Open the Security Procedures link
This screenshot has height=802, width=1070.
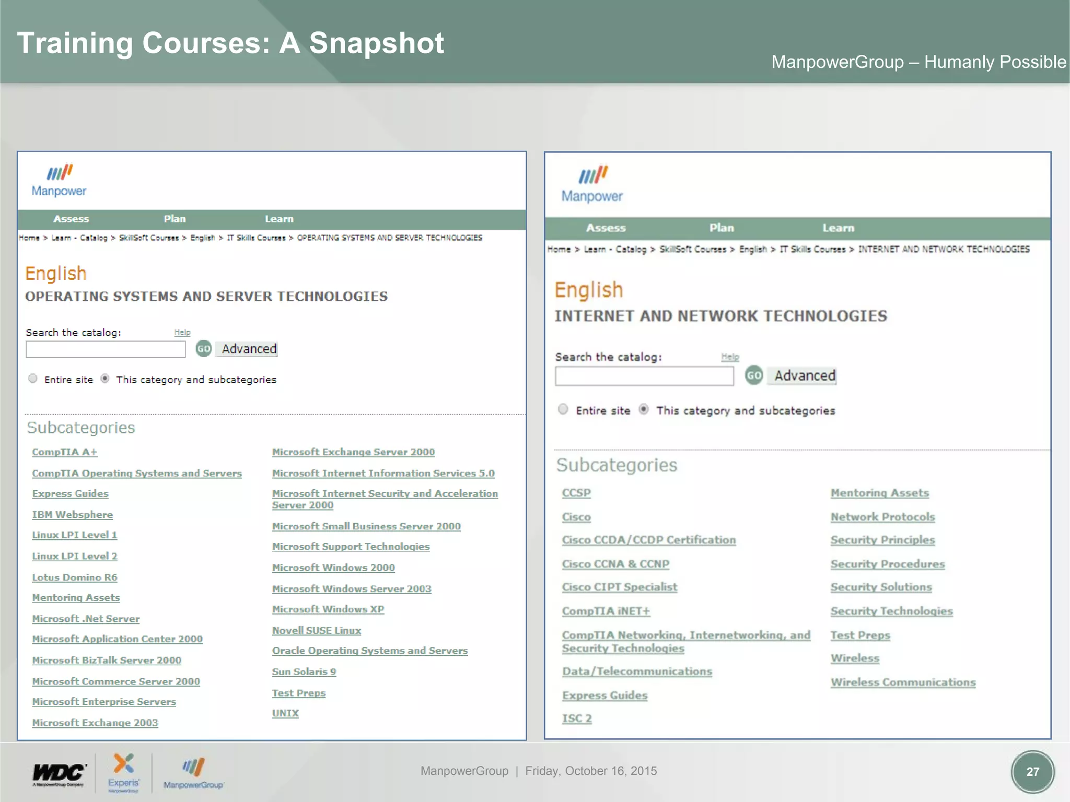pyautogui.click(x=888, y=564)
